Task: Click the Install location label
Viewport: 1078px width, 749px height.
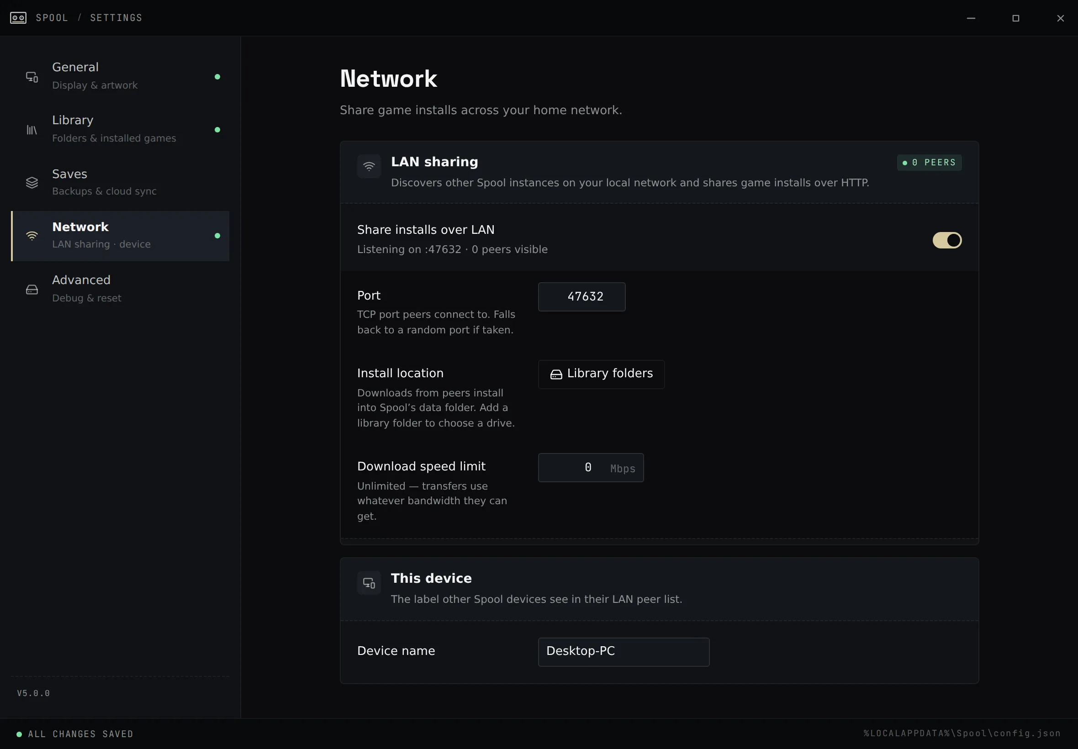Action: click(x=400, y=373)
